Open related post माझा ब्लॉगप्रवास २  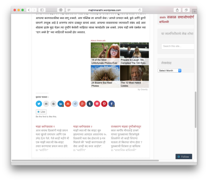click(x=83, y=127)
